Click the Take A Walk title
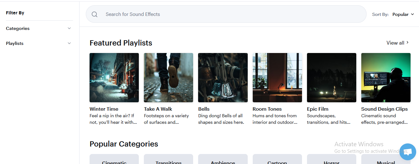 (x=158, y=109)
